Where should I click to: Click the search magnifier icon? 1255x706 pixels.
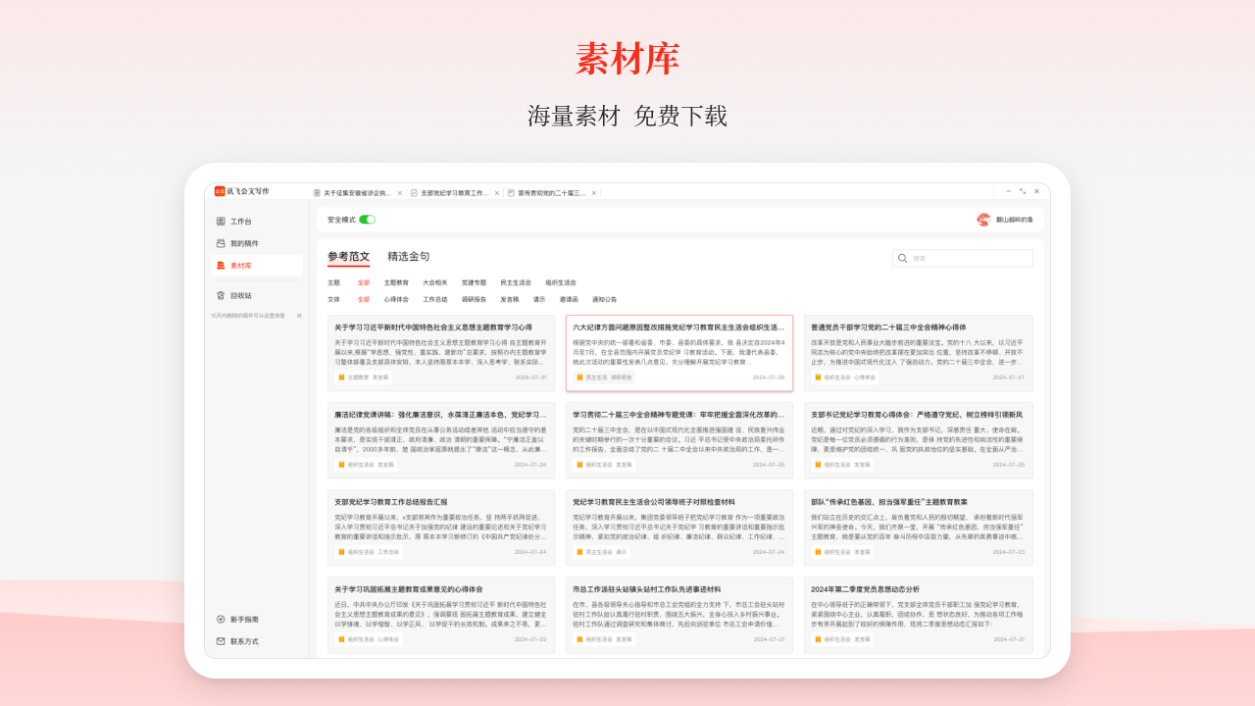(x=901, y=258)
